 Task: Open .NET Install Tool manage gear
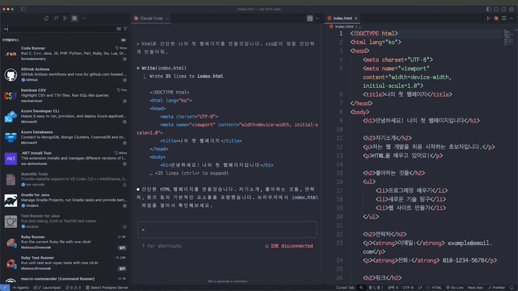125,164
